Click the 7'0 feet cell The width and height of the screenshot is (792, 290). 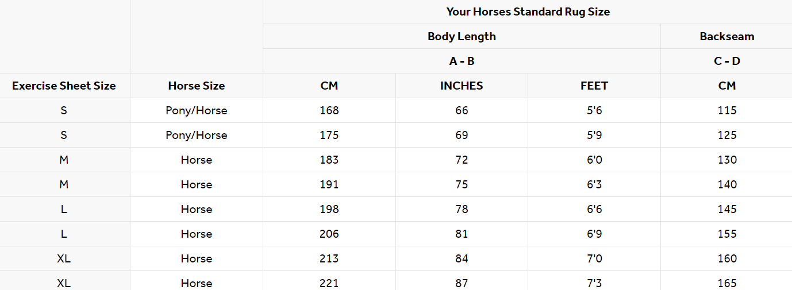pyautogui.click(x=594, y=258)
